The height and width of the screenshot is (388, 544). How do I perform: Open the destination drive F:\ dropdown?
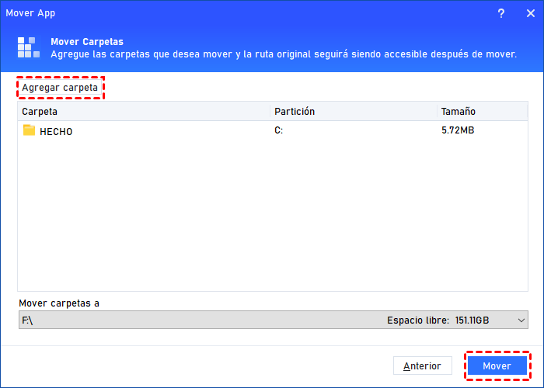coord(272,320)
